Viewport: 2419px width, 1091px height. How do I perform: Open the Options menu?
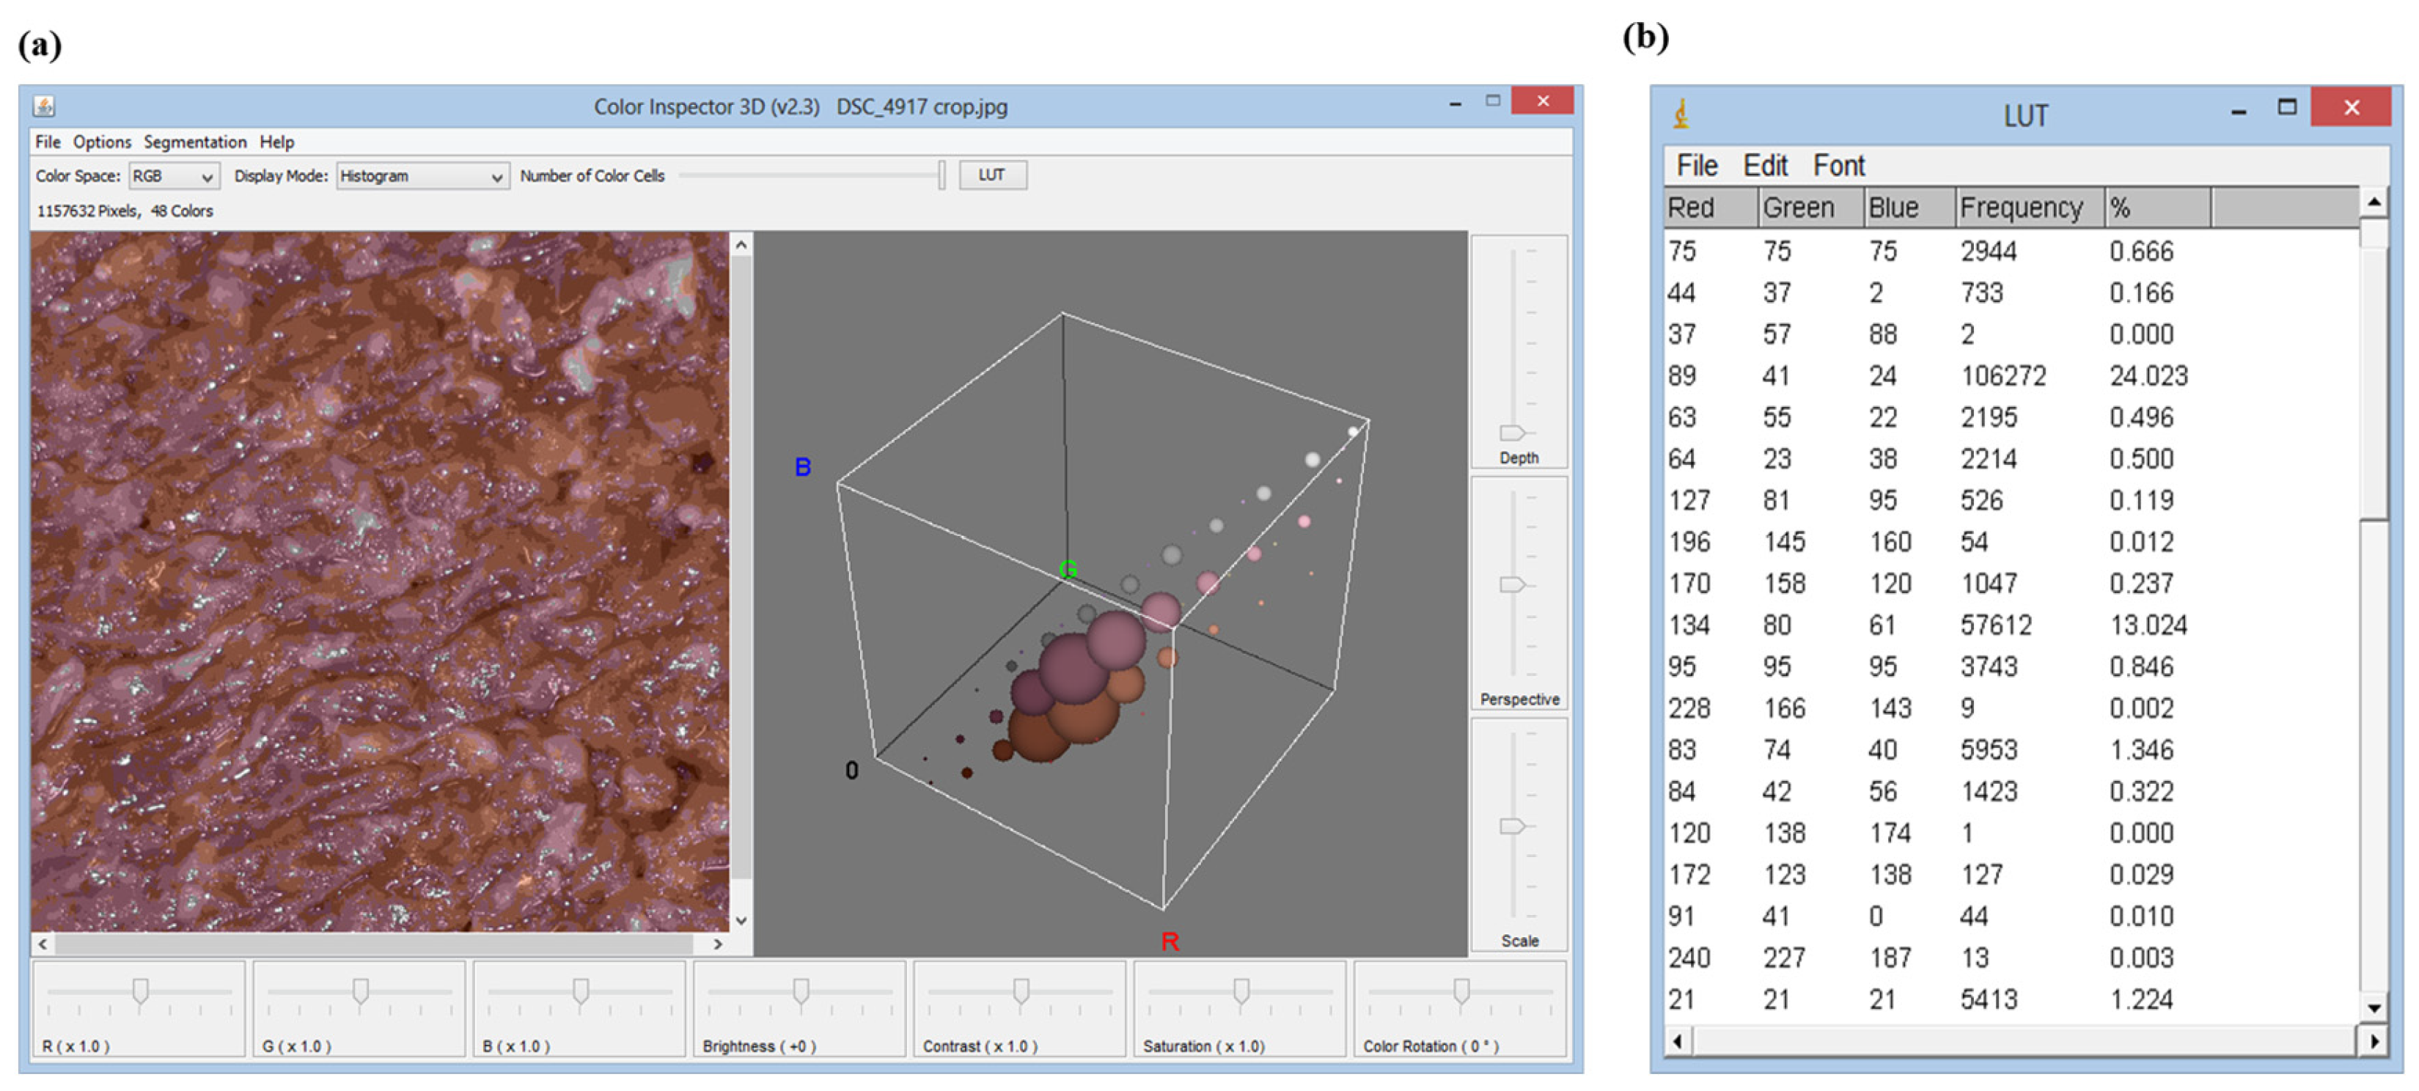[x=103, y=142]
